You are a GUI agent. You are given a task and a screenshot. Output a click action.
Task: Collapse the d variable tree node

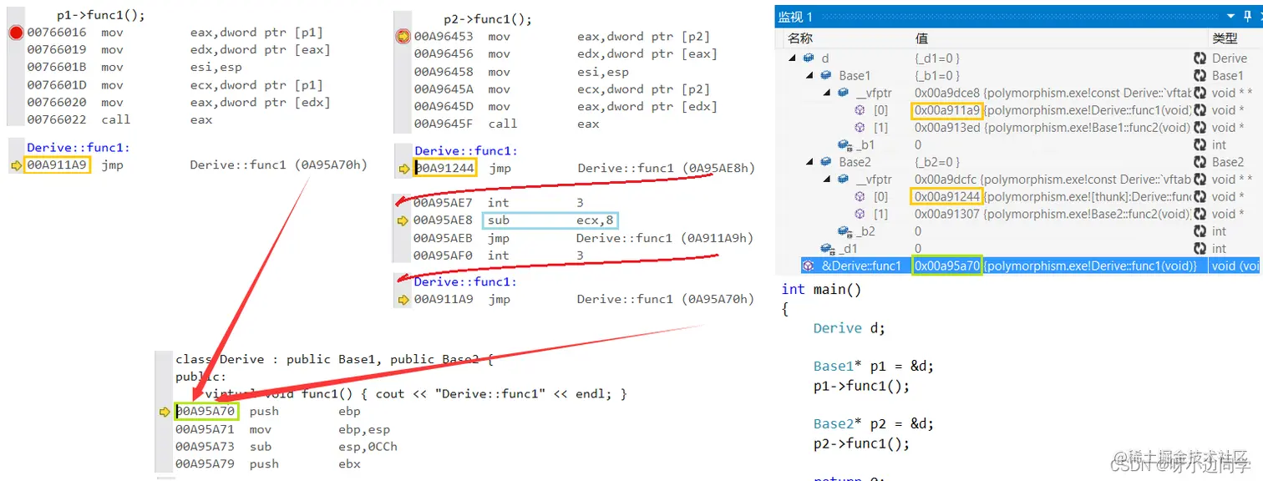coord(792,58)
